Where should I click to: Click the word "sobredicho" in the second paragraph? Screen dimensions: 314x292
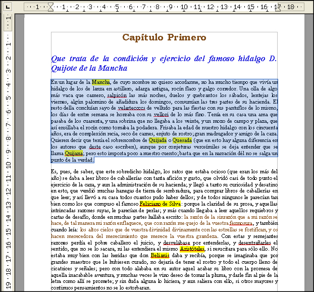click(129, 172)
